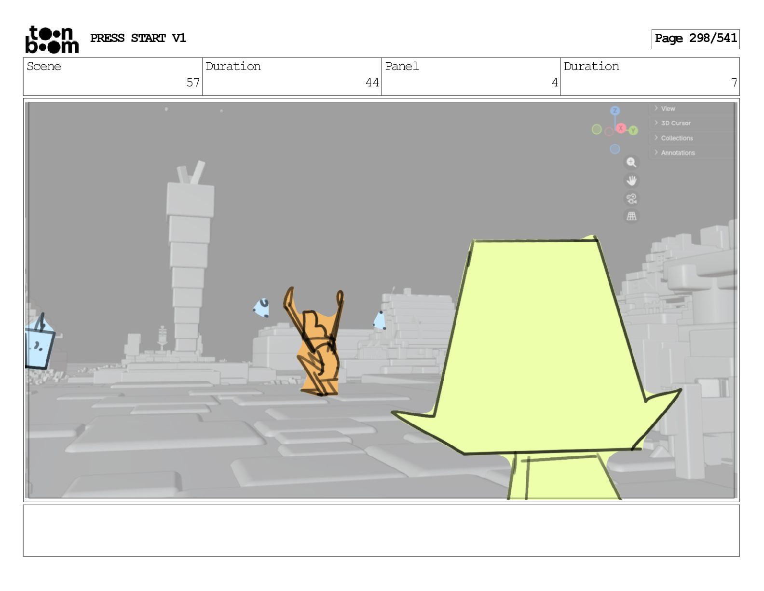Click the zoom magnifier viewport icon
This screenshot has height=591, width=764.
click(631, 162)
